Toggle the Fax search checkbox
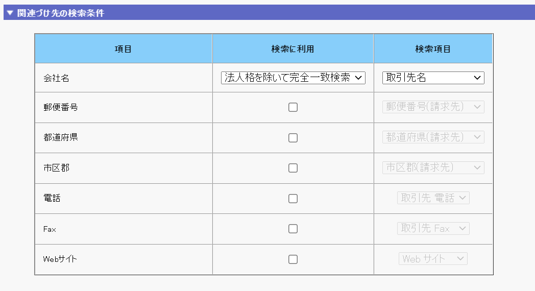This screenshot has width=535, height=291. pos(293,229)
